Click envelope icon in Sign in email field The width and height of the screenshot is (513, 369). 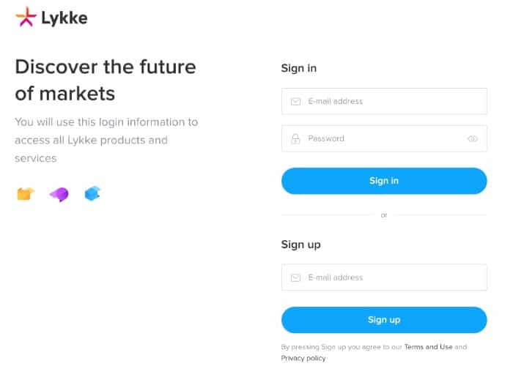click(x=295, y=101)
